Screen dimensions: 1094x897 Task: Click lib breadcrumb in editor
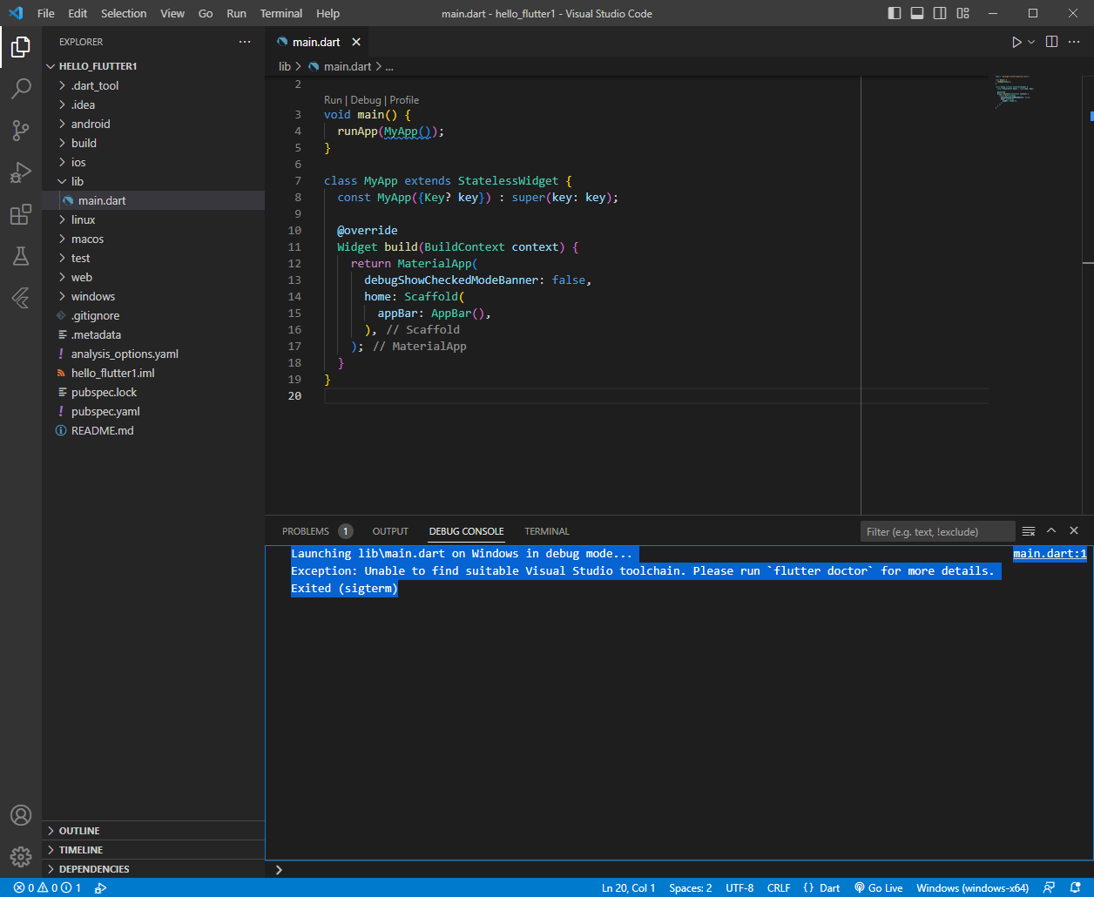point(284,66)
